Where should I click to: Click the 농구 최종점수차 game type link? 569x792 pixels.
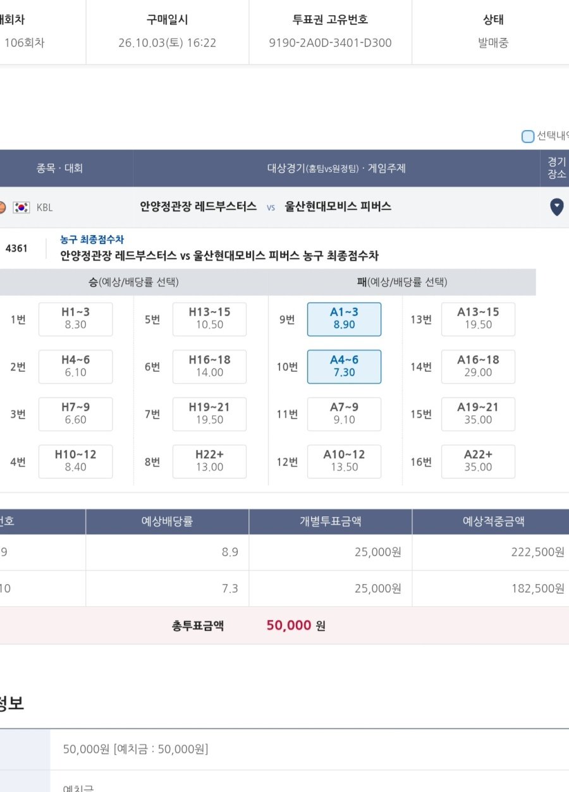[x=92, y=240]
